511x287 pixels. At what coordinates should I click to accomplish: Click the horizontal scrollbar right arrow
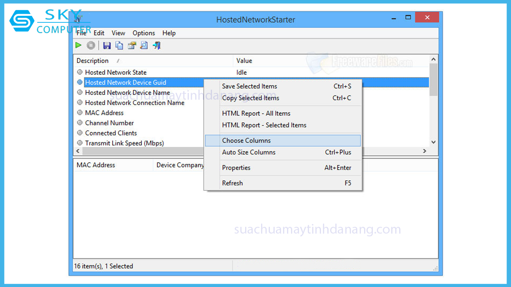click(x=424, y=151)
